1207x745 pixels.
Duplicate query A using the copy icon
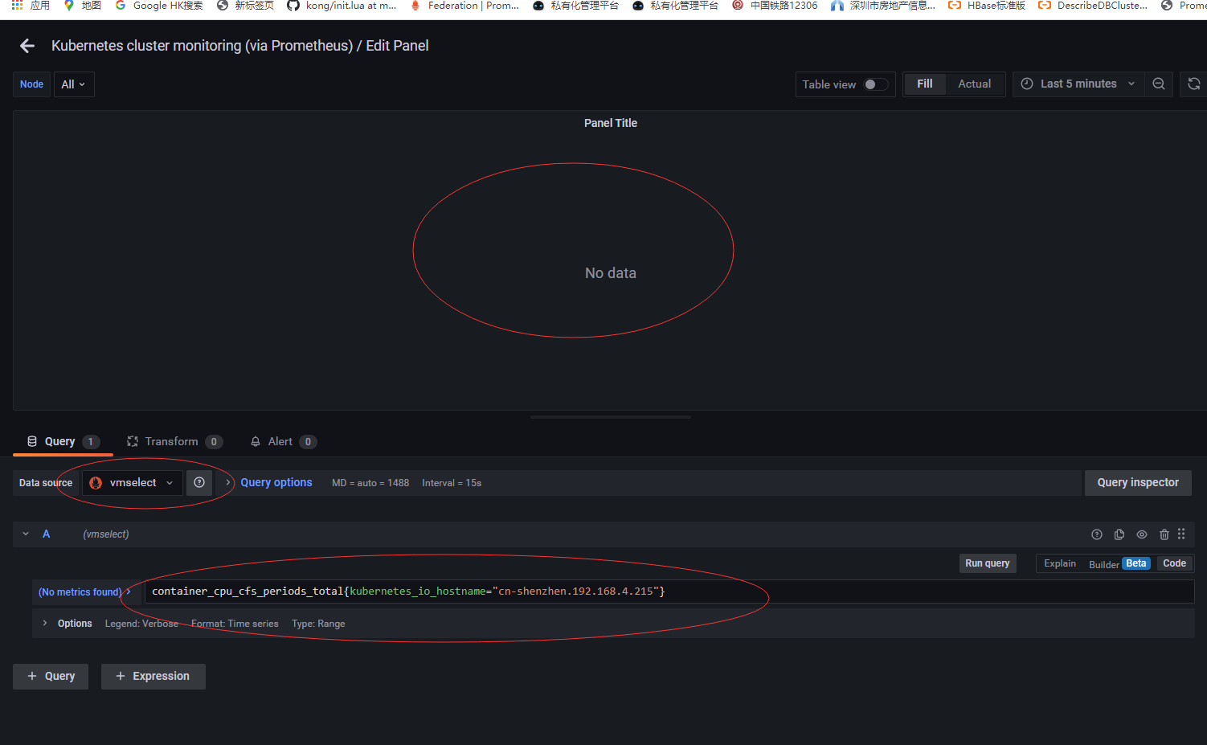[1119, 534]
